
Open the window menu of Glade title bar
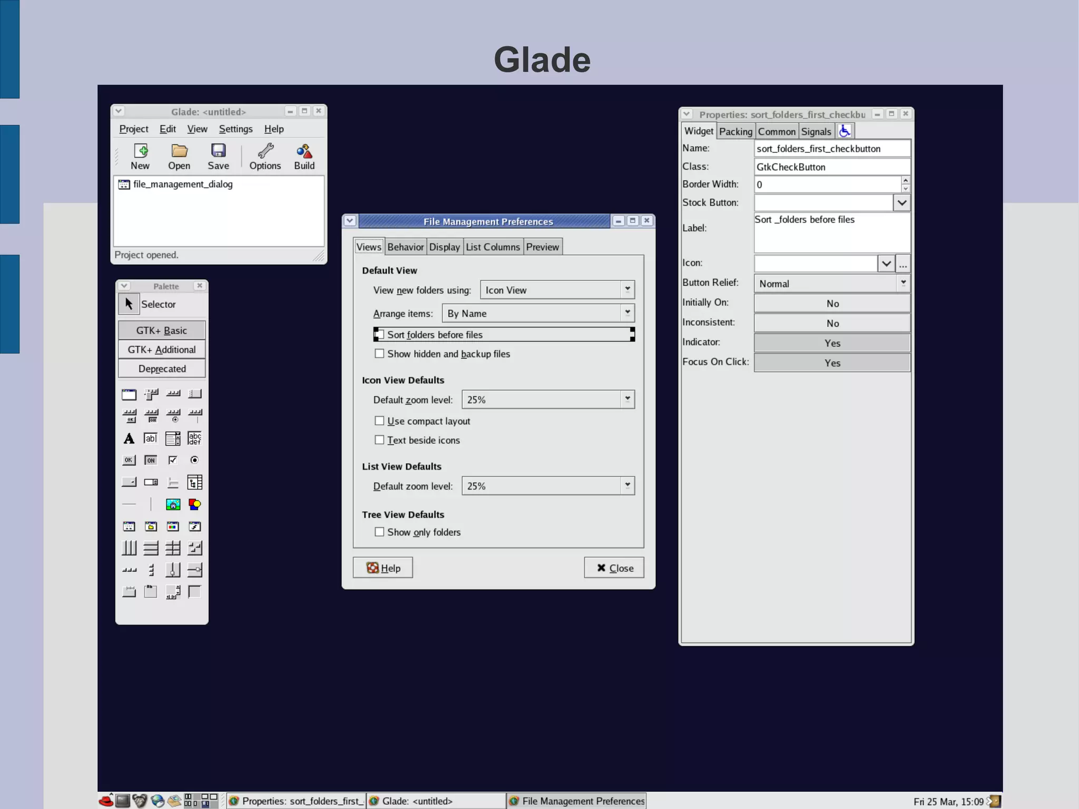tap(119, 111)
